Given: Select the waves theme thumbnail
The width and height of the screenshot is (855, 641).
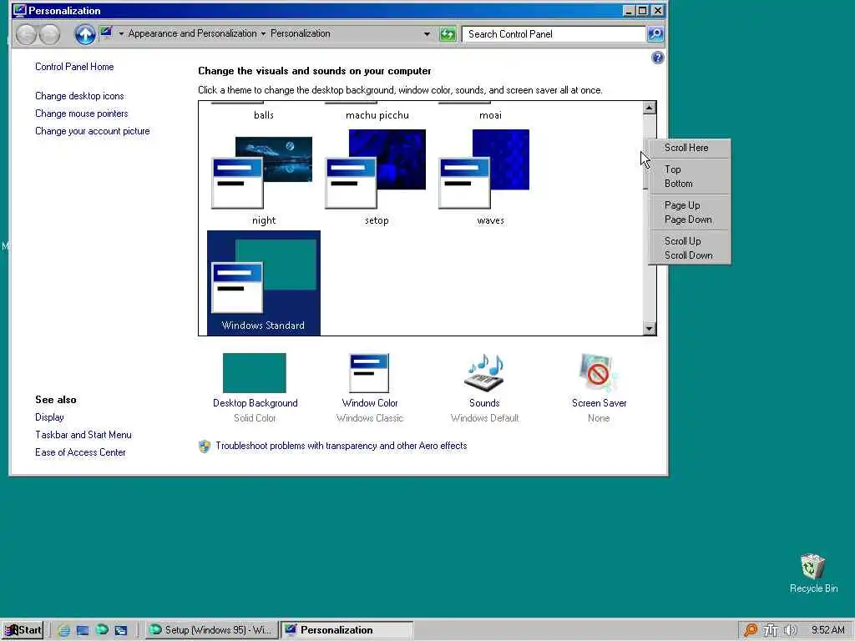Looking at the screenshot, I should 484,169.
